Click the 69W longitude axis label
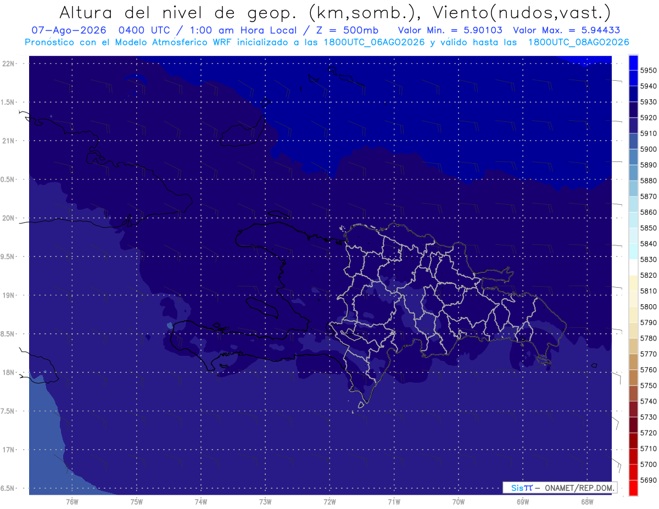The height and width of the screenshot is (509, 659). click(x=523, y=501)
